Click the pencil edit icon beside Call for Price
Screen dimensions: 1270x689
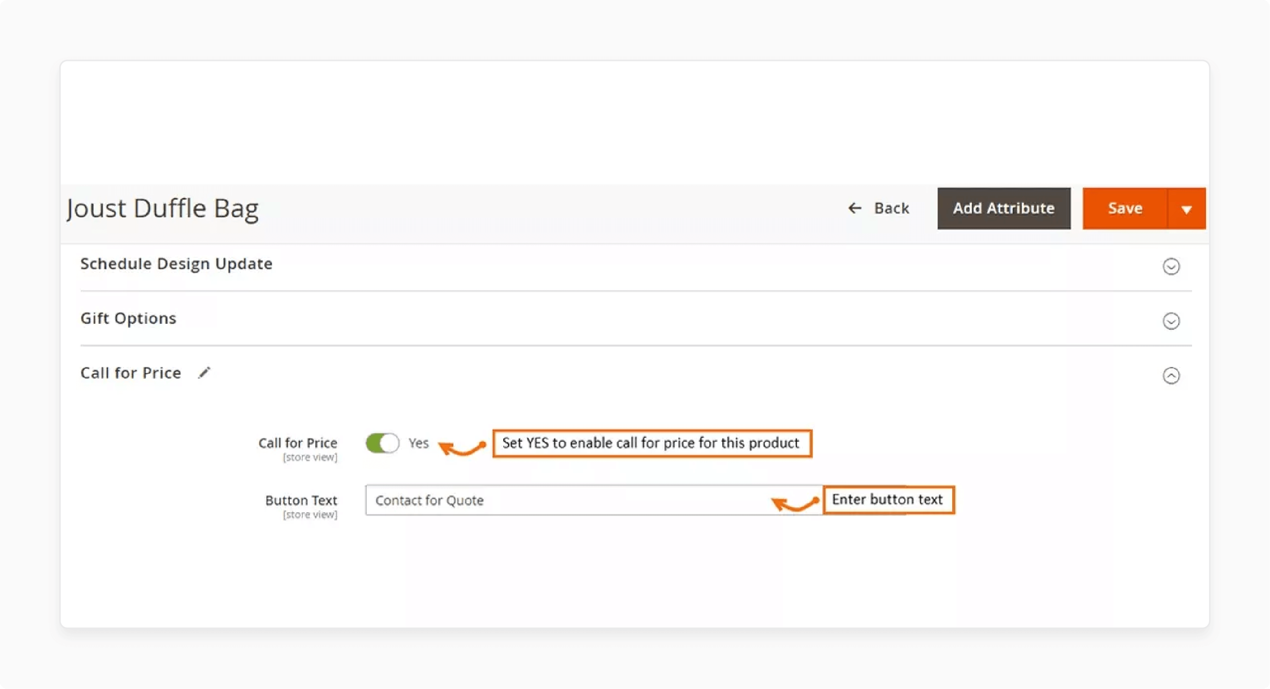(204, 373)
